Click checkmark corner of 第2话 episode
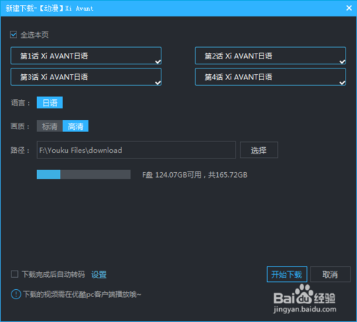The height and width of the screenshot is (322, 357). click(x=342, y=61)
